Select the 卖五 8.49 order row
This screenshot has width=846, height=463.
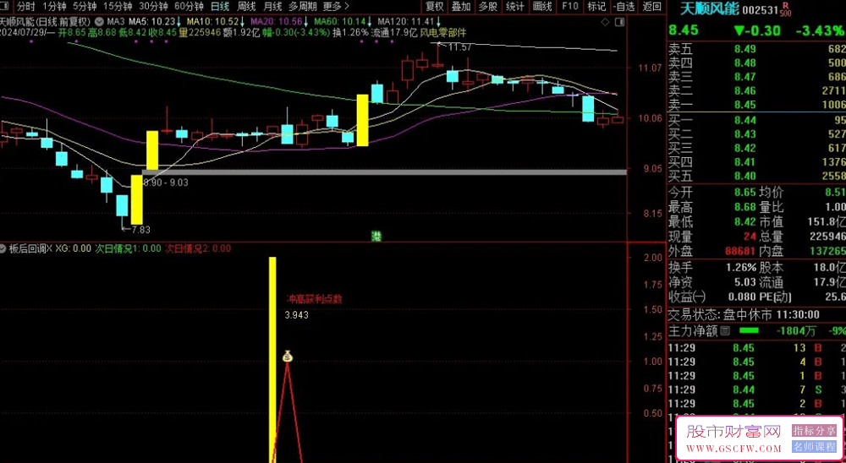tap(757, 49)
